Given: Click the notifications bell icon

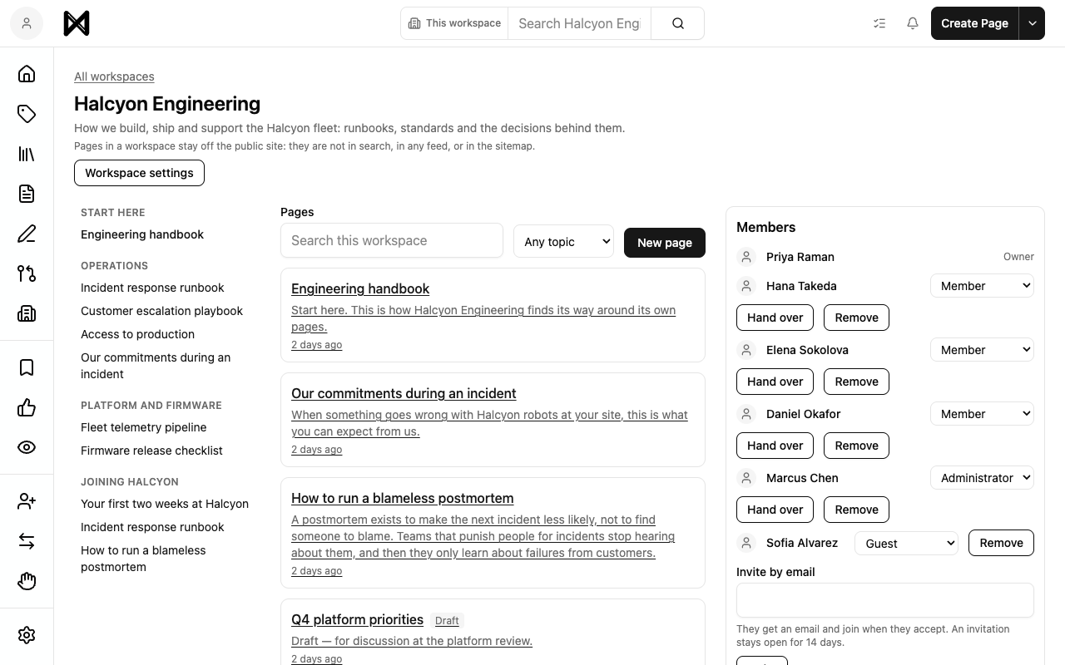Looking at the screenshot, I should click(913, 23).
